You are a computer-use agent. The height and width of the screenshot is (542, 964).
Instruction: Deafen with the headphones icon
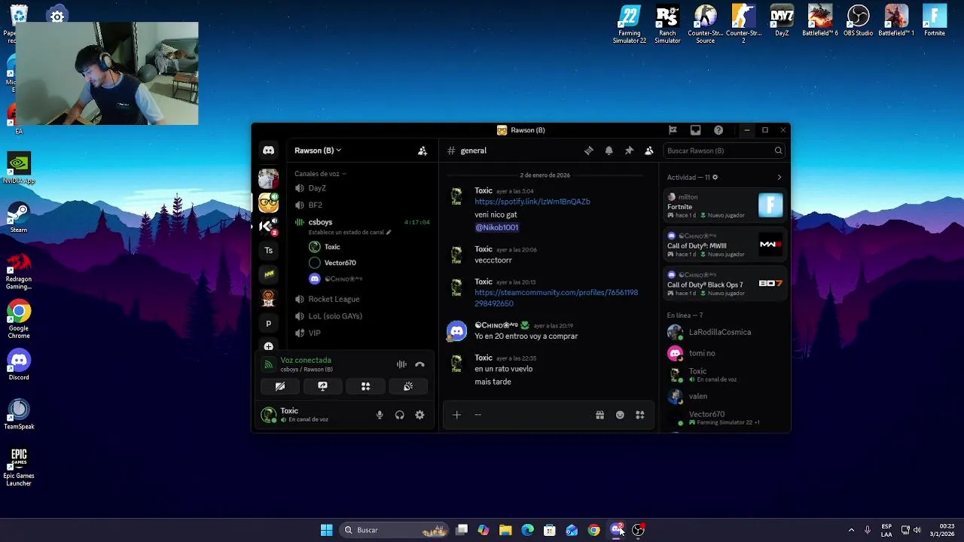400,415
